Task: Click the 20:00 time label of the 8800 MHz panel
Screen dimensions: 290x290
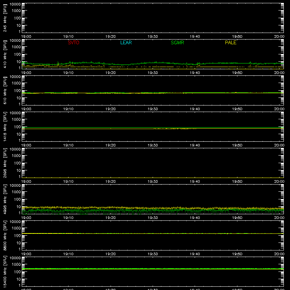Action: pos(279,254)
